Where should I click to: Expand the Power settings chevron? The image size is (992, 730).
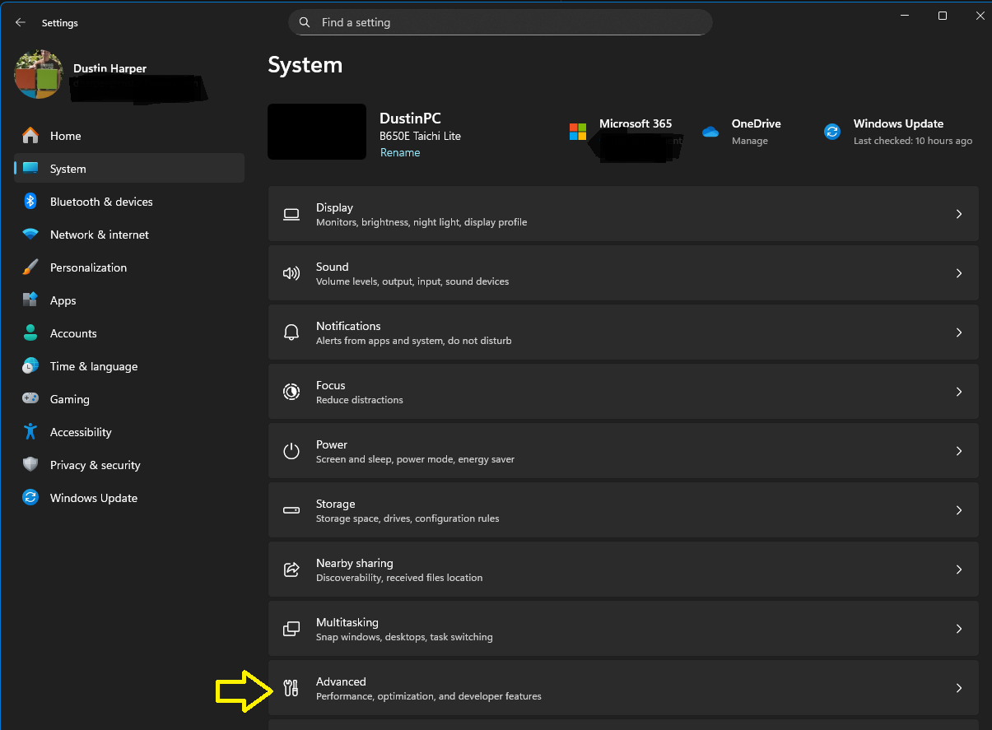(958, 451)
